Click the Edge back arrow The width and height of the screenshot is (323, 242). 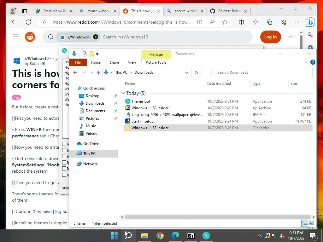click(15, 22)
